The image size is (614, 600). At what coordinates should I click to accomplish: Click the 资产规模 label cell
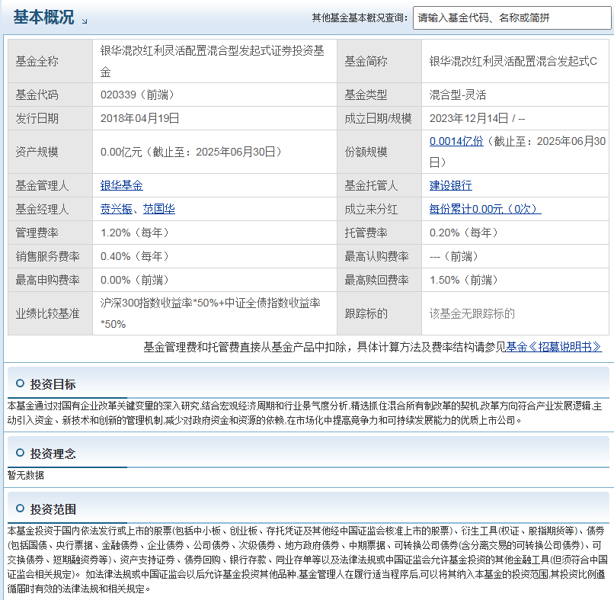(50, 152)
